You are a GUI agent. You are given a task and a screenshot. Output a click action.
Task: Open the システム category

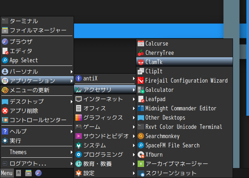(105, 145)
